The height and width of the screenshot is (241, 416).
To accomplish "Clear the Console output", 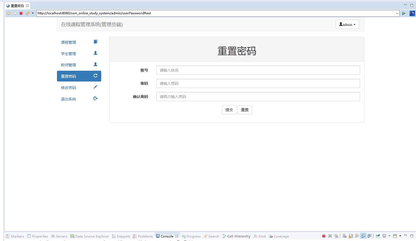I will (x=344, y=236).
